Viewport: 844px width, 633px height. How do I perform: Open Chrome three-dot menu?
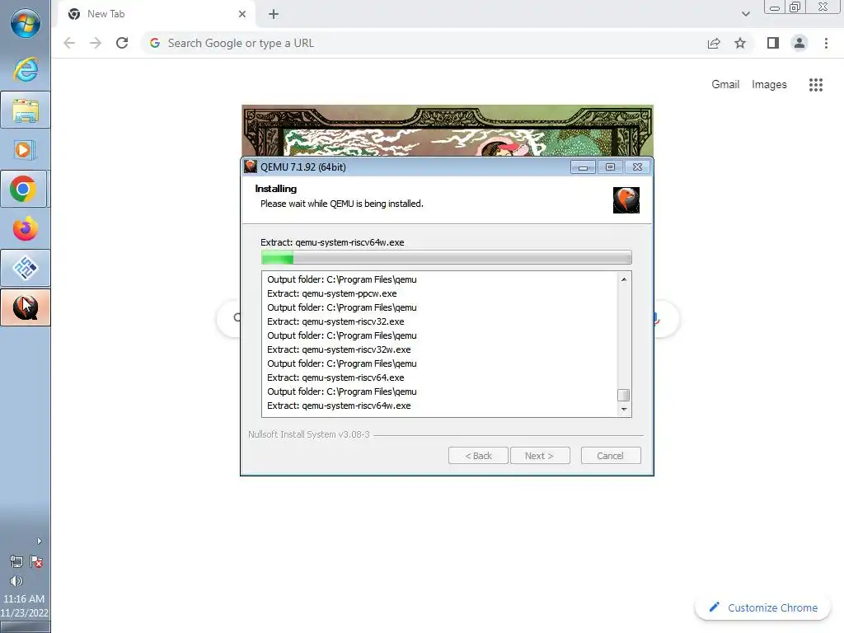(826, 43)
